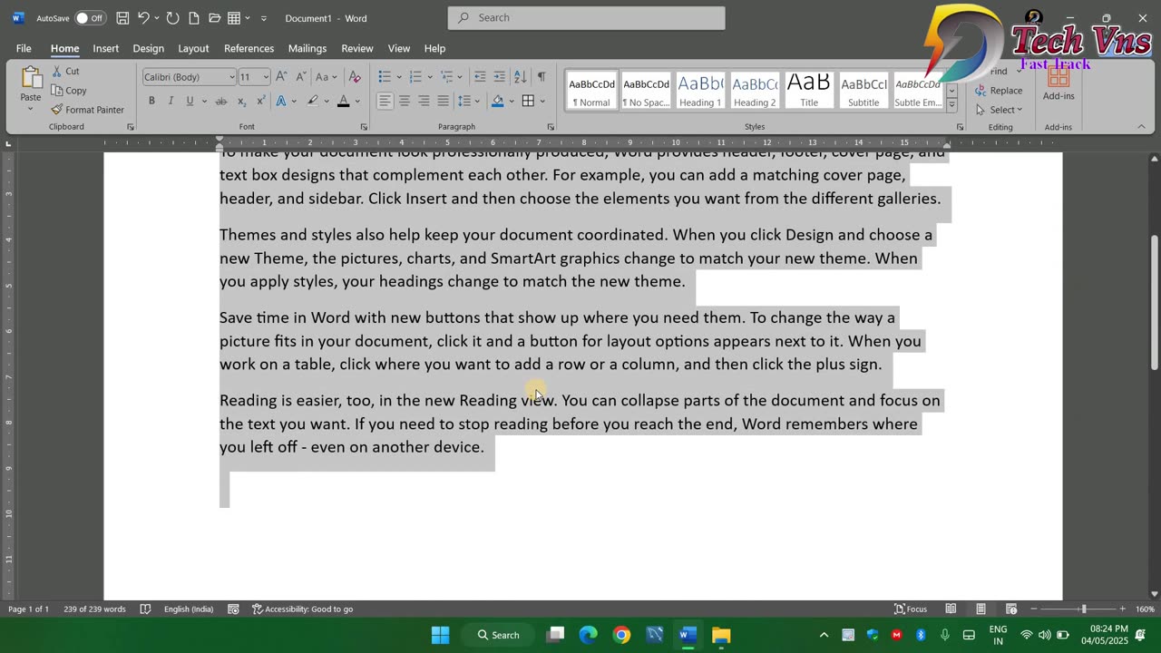Open the Borders dropdown arrow
Screen dimensions: 1161x653
(x=541, y=101)
